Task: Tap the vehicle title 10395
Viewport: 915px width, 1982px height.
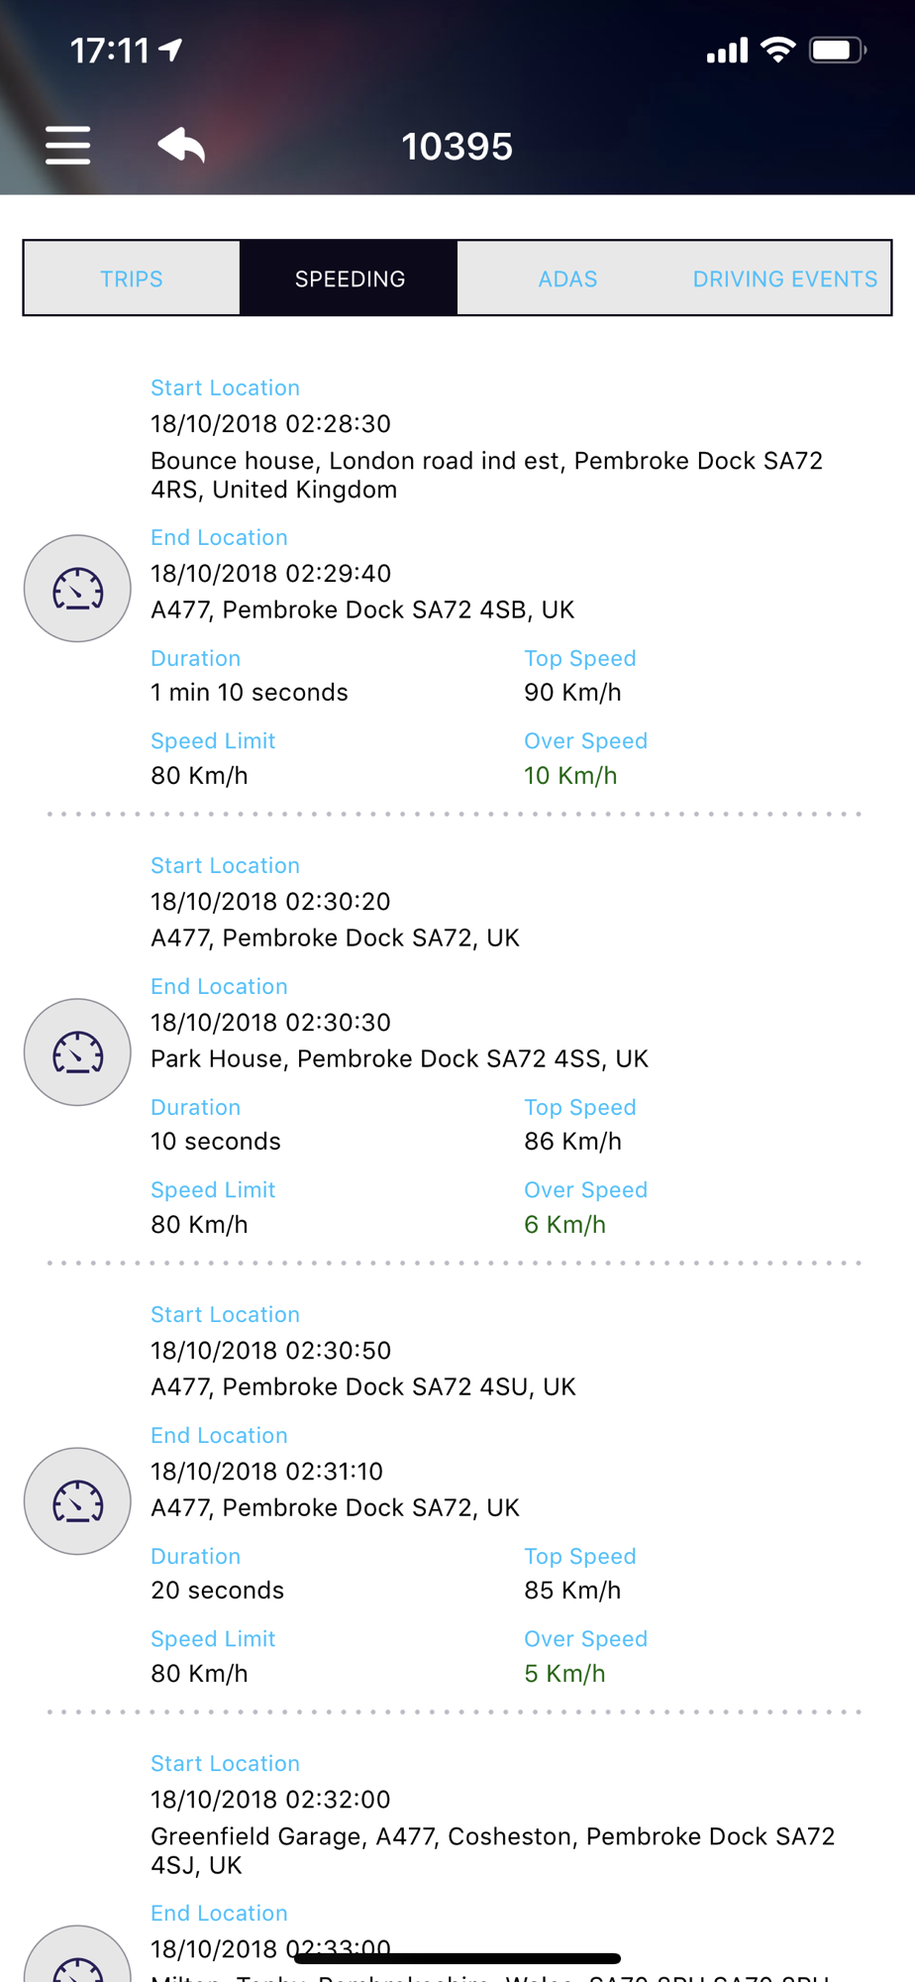Action: [457, 147]
